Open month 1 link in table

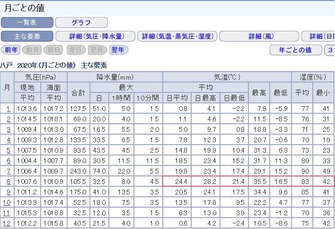point(8,109)
